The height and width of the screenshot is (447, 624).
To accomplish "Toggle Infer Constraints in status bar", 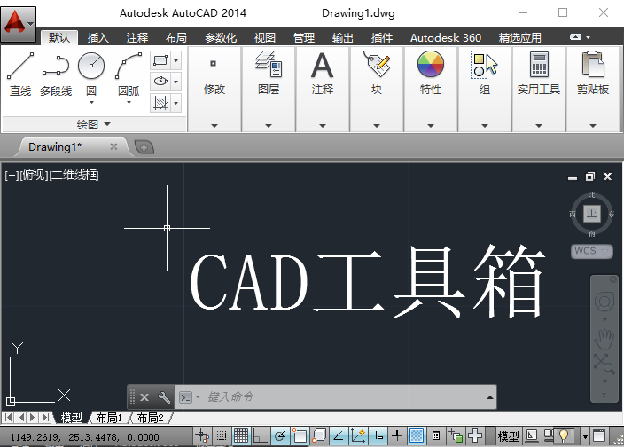I will (202, 435).
